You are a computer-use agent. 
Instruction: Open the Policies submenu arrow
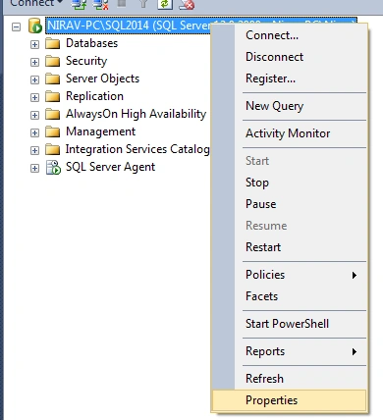pos(355,275)
